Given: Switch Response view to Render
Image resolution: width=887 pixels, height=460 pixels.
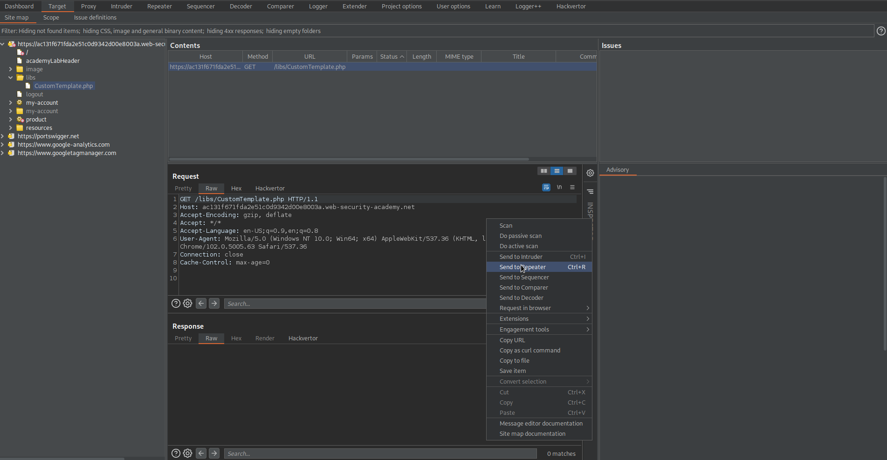Looking at the screenshot, I should tap(265, 338).
